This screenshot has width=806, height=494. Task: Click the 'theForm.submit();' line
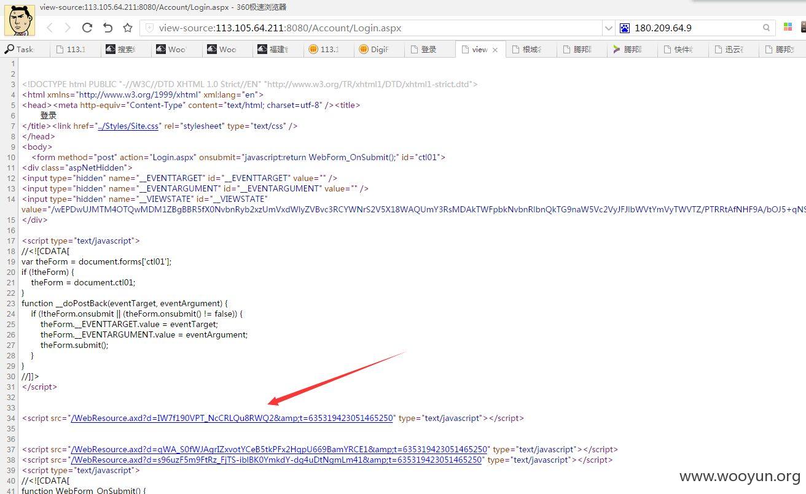74,345
